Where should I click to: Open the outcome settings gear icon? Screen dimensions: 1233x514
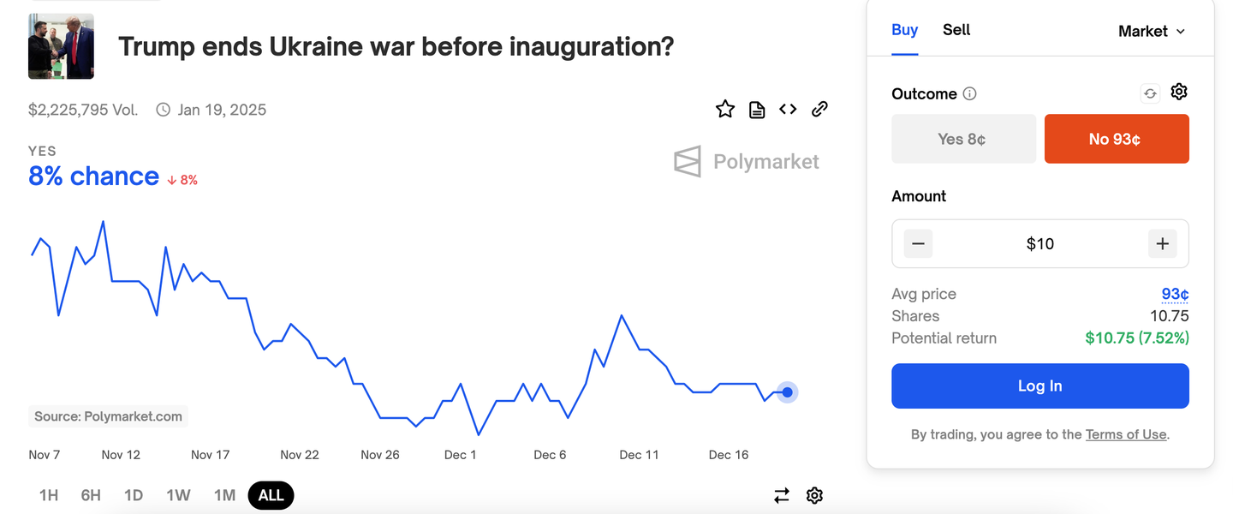1179,92
